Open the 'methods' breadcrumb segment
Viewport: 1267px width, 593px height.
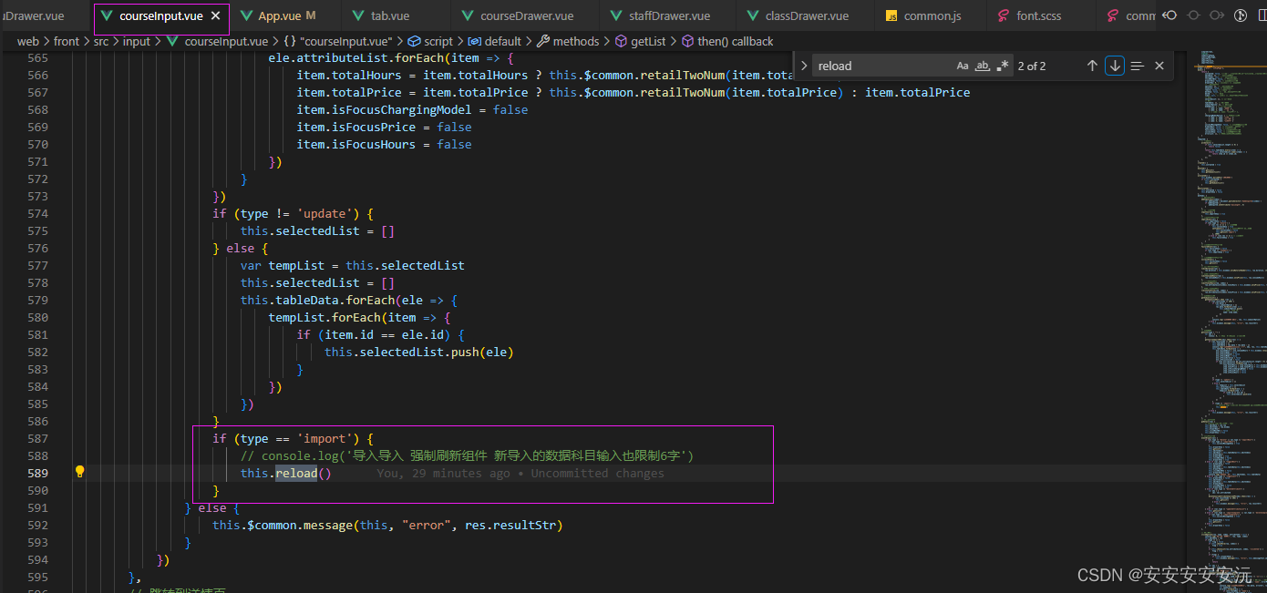(x=568, y=41)
